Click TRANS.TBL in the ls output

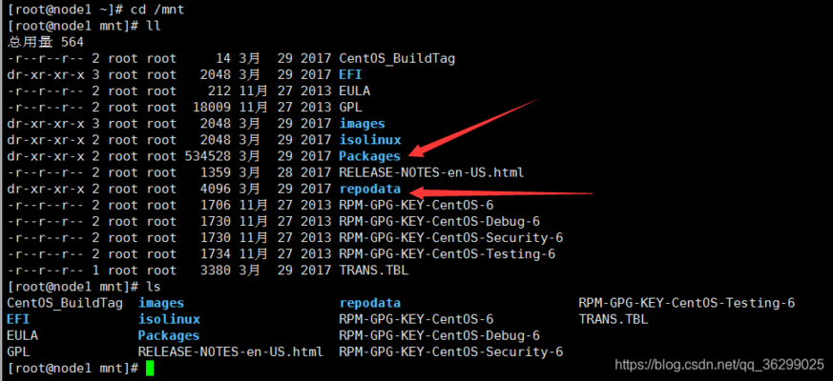click(x=613, y=319)
